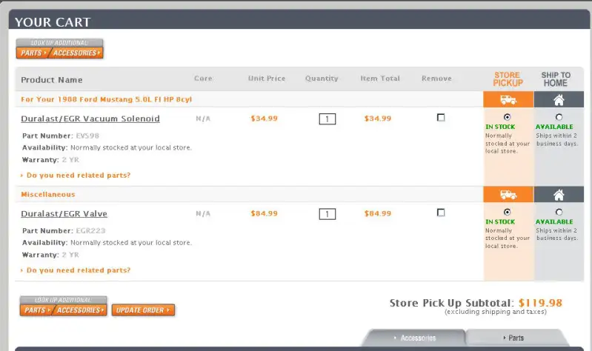
Task: Click the UPDATE ORDER button
Action: pos(143,310)
